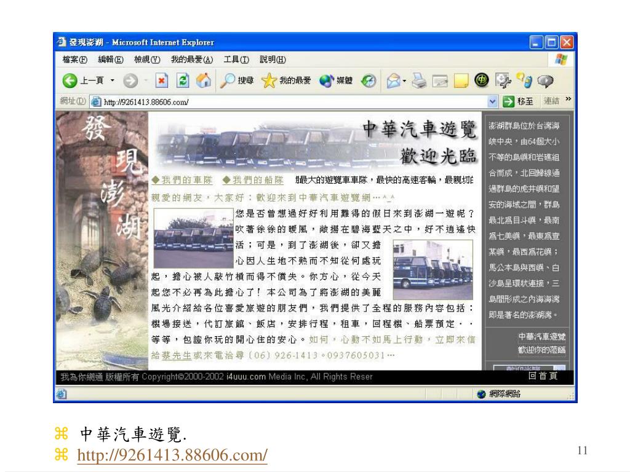Click the left bus fleet photo
The width and height of the screenshot is (630, 472).
pos(194,238)
